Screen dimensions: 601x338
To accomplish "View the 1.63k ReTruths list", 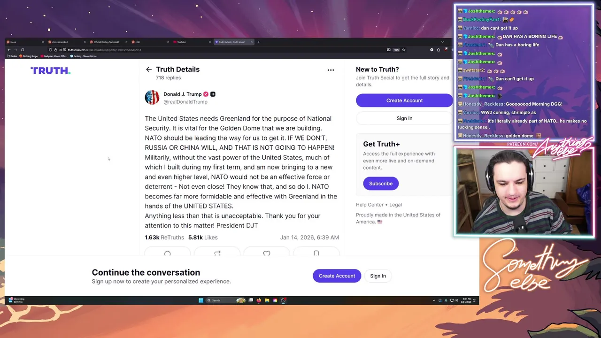I will click(164, 238).
